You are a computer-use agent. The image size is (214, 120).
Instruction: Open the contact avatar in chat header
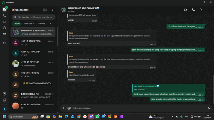click(64, 10)
